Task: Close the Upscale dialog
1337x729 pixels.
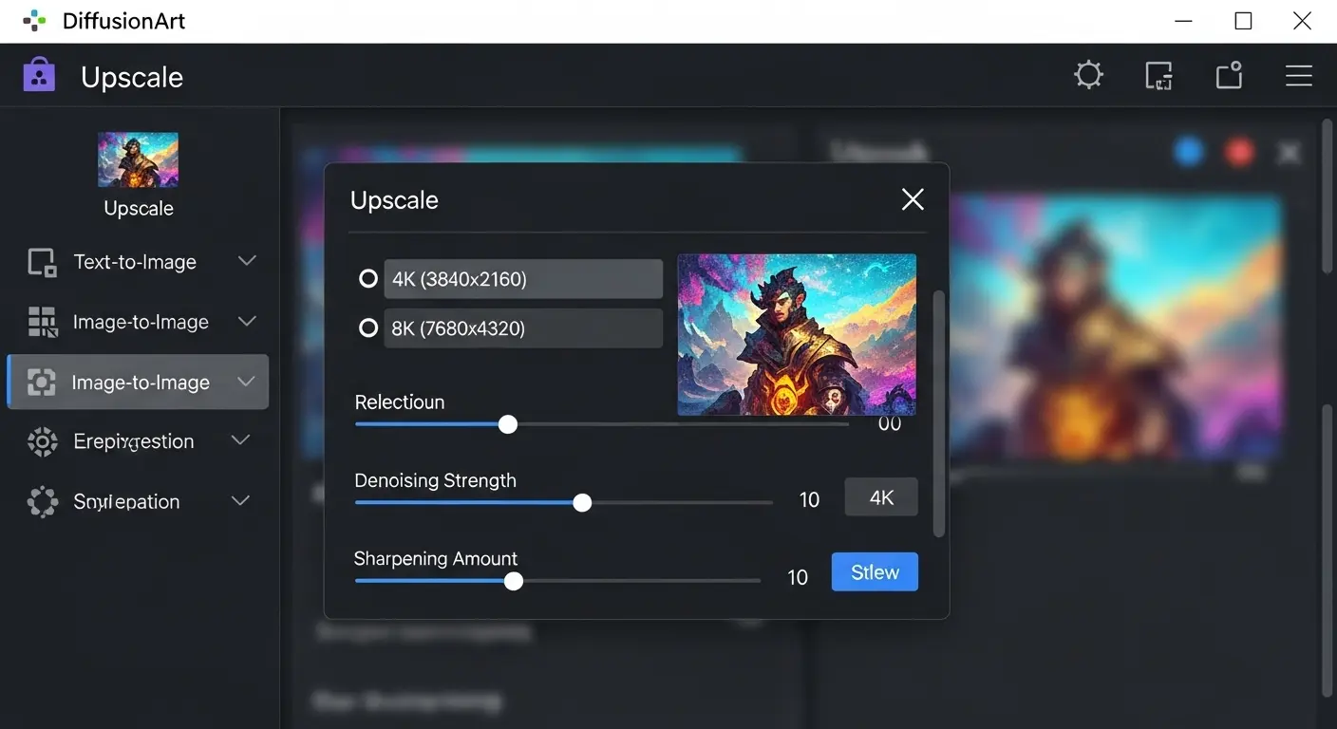Action: (x=912, y=199)
